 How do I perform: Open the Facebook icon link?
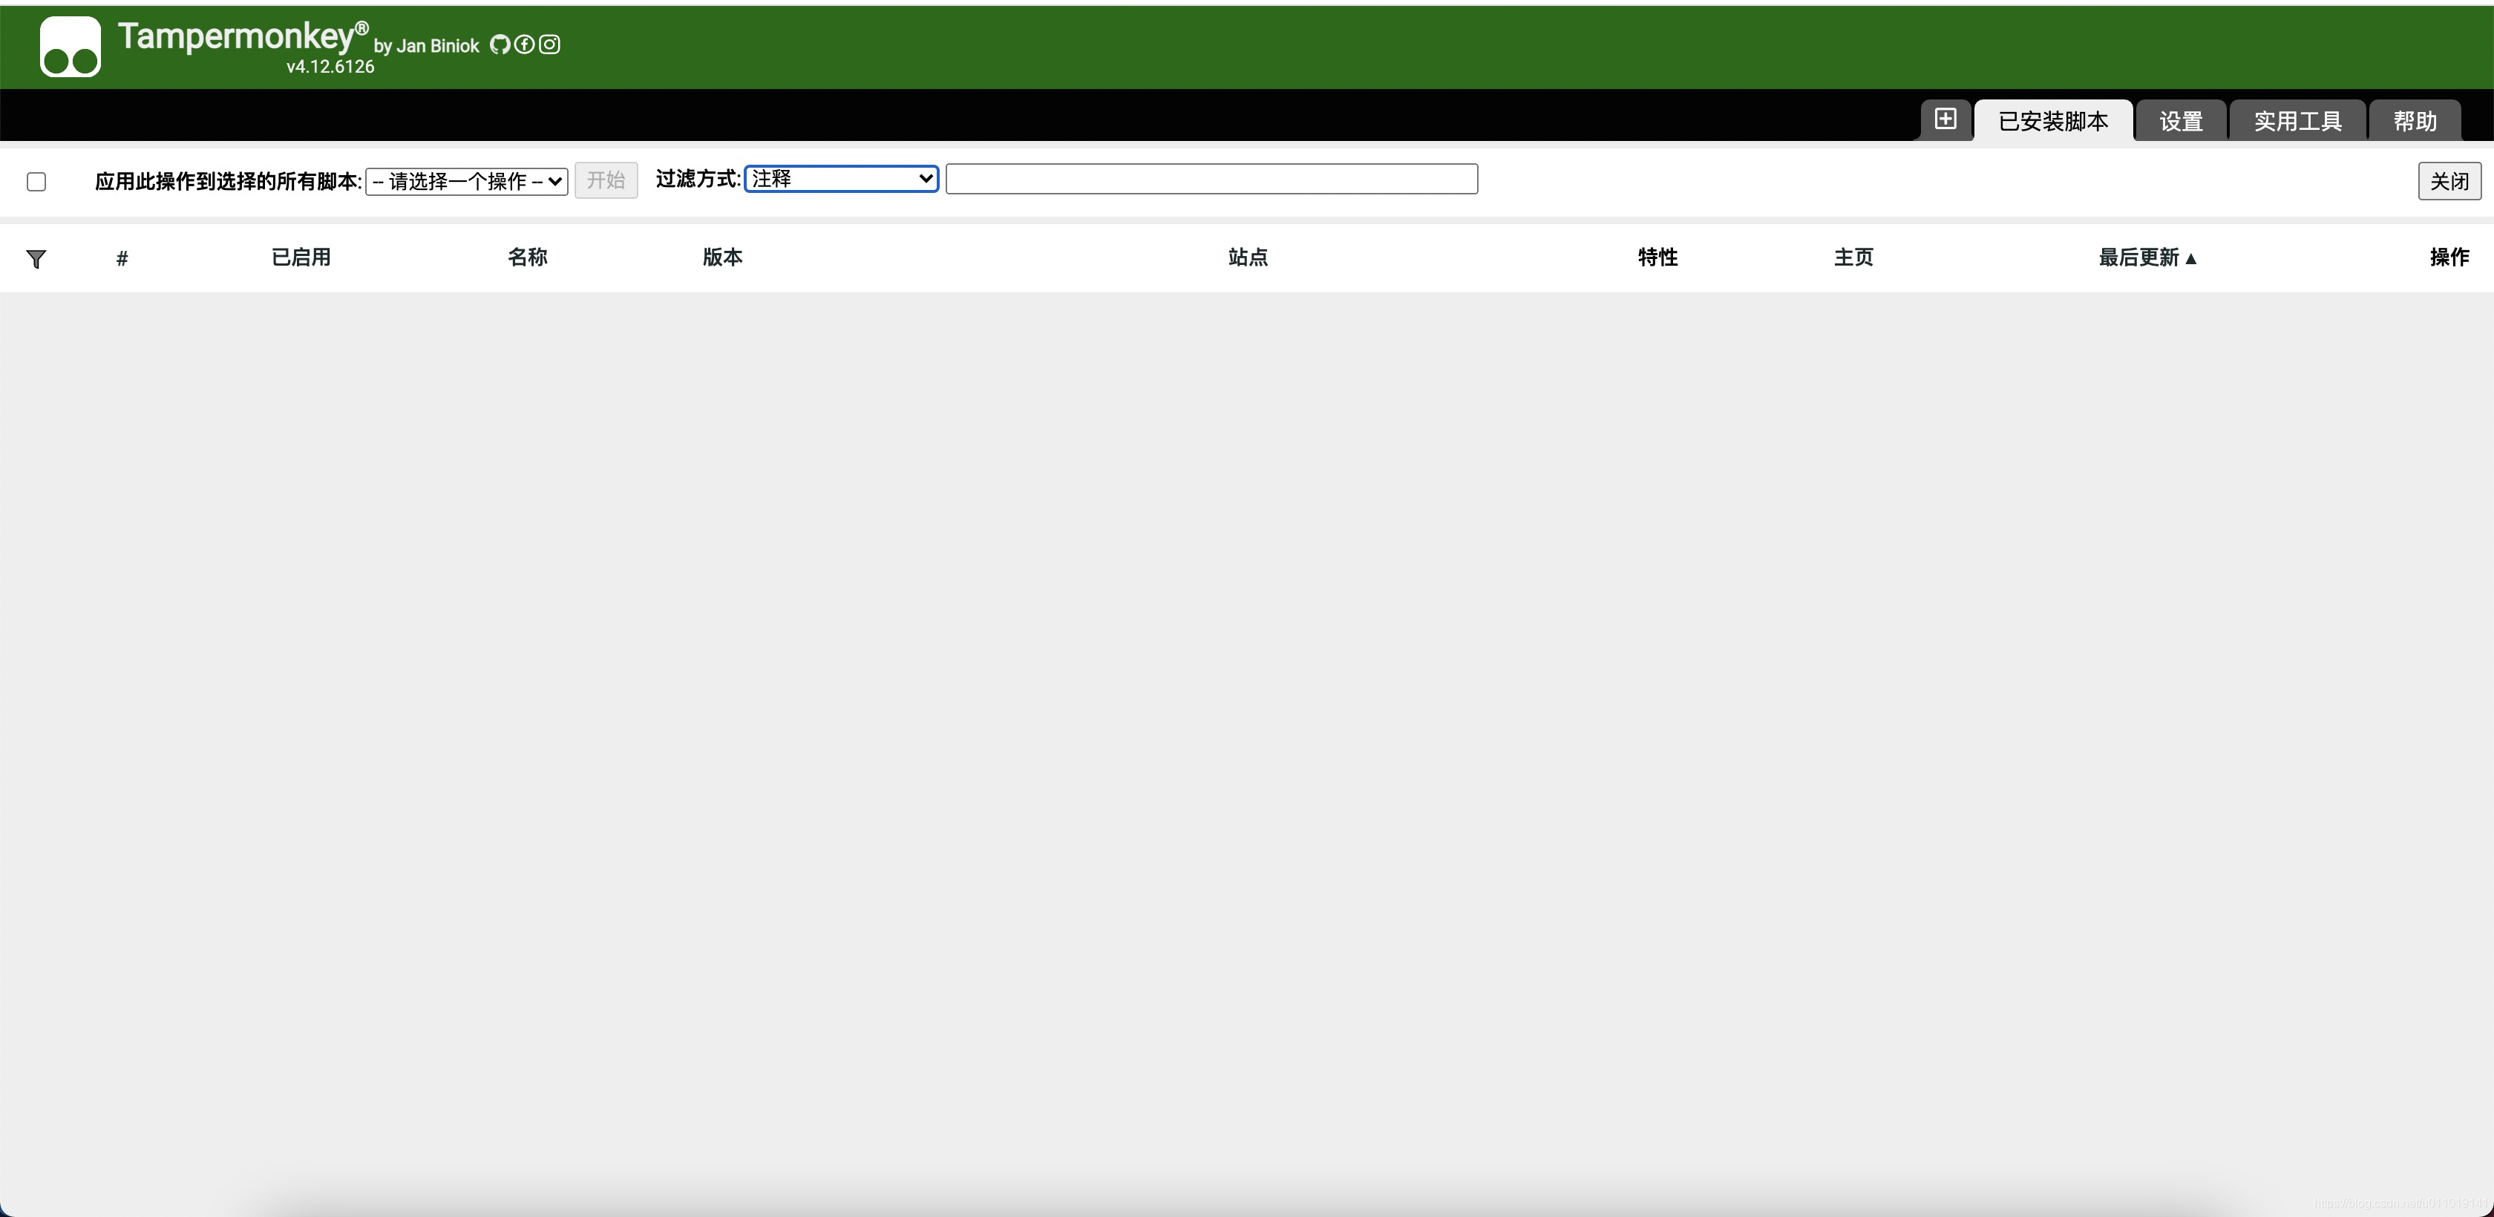(524, 45)
